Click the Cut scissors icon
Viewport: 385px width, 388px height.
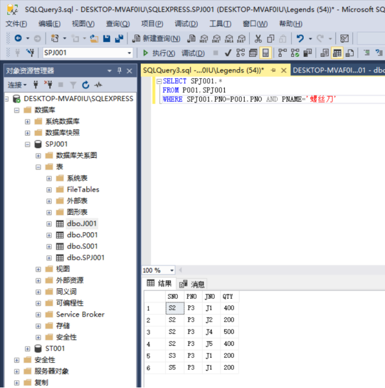coord(258,38)
